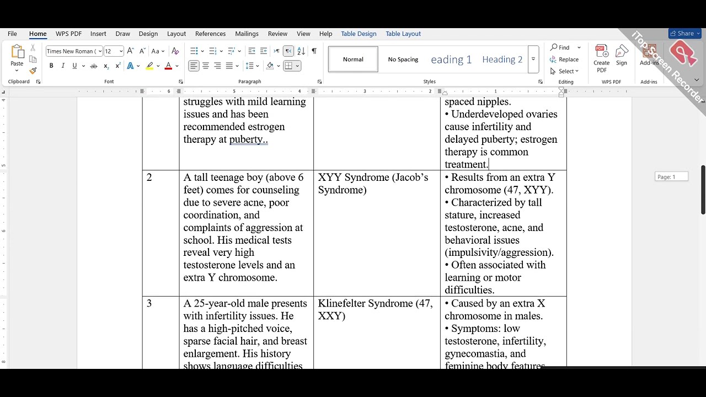The height and width of the screenshot is (397, 706).
Task: Shrink font size with the smaller A icon
Action: [x=142, y=51]
